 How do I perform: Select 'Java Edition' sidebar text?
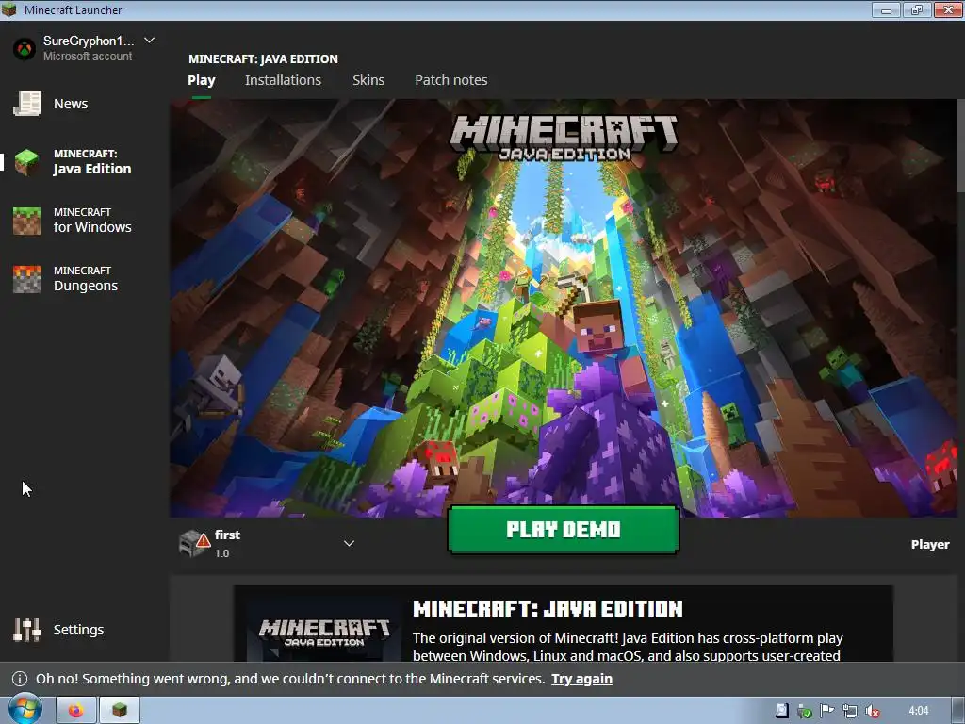point(92,169)
